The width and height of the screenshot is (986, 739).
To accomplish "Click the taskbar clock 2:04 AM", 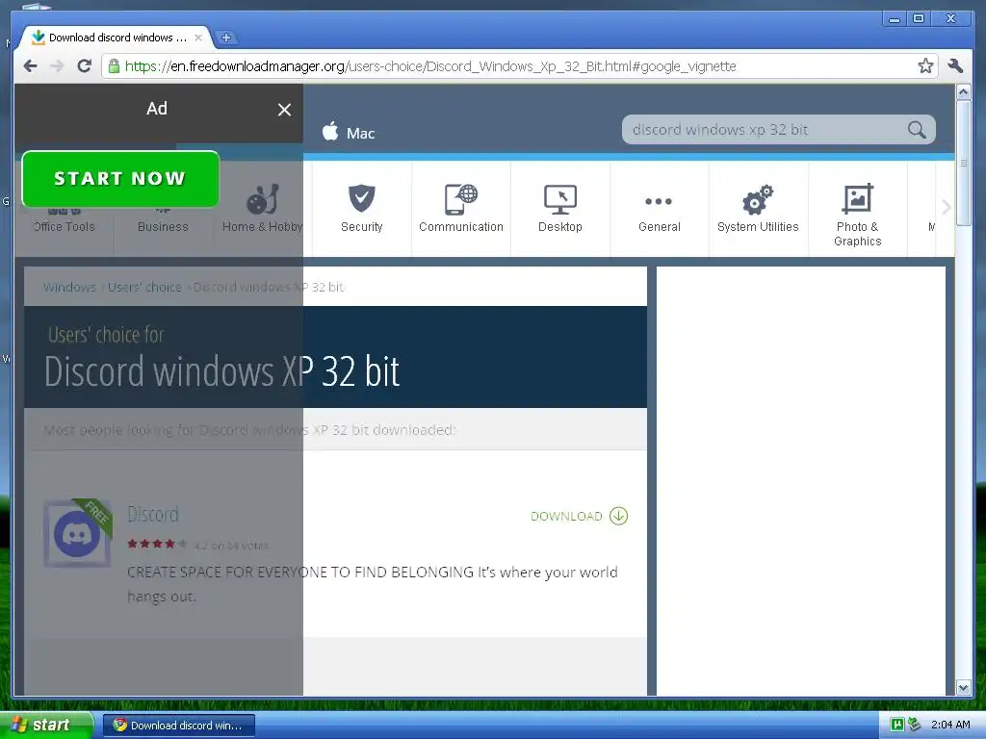I will click(x=950, y=725).
